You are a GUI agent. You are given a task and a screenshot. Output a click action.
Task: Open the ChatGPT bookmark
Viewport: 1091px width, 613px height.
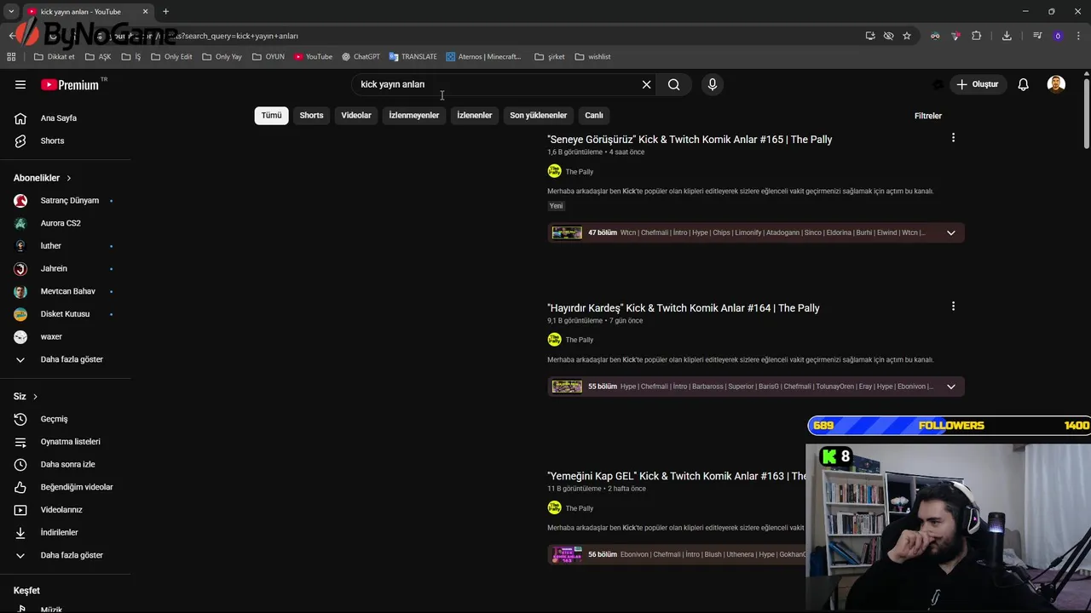(x=361, y=57)
